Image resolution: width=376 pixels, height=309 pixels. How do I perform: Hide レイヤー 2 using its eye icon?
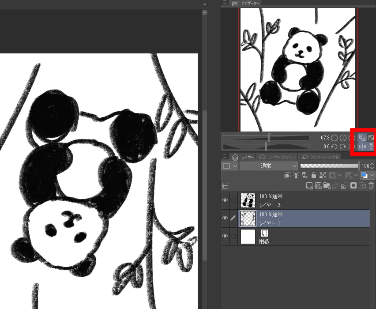225,200
